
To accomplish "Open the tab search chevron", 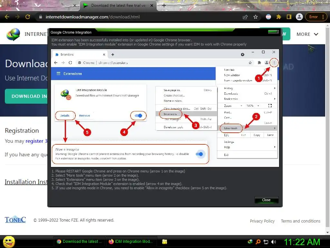I will click(x=291, y=5).
